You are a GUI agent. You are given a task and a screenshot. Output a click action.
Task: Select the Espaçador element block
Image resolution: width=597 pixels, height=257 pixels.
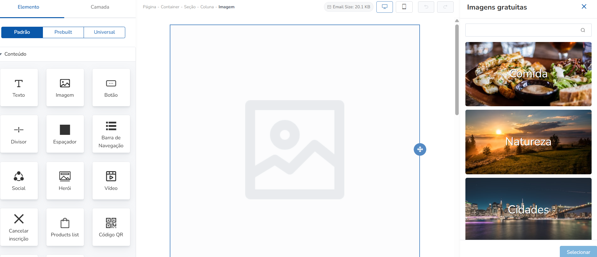[x=65, y=134]
